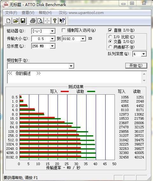Click inside the 你的描述 description text field
153x181 pixels.
75,77
